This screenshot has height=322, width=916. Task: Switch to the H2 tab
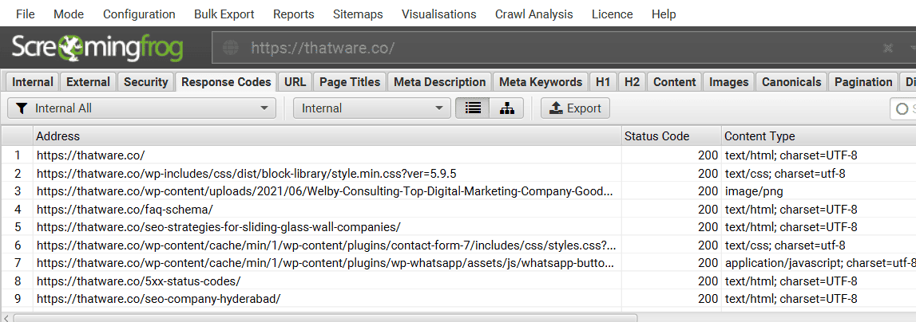click(x=632, y=82)
